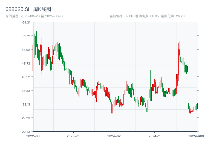Click the 2022-08 x-axis date label

tap(33, 136)
